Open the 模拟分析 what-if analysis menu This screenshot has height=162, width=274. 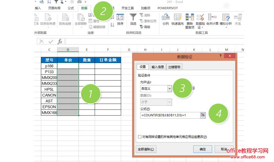point(226,21)
